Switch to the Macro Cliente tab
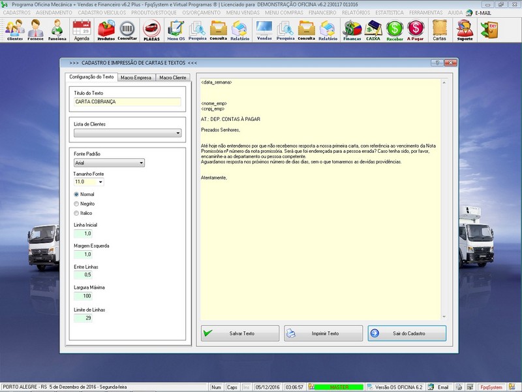Viewport: 522px width, 392px height. [173, 77]
